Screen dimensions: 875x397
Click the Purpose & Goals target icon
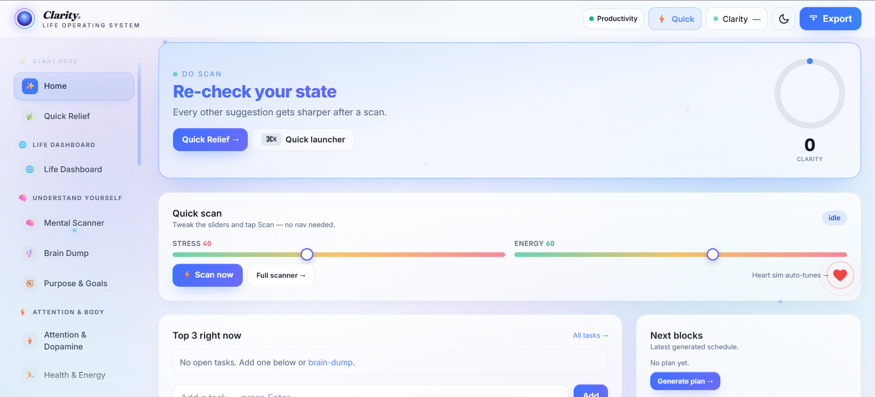tap(30, 283)
